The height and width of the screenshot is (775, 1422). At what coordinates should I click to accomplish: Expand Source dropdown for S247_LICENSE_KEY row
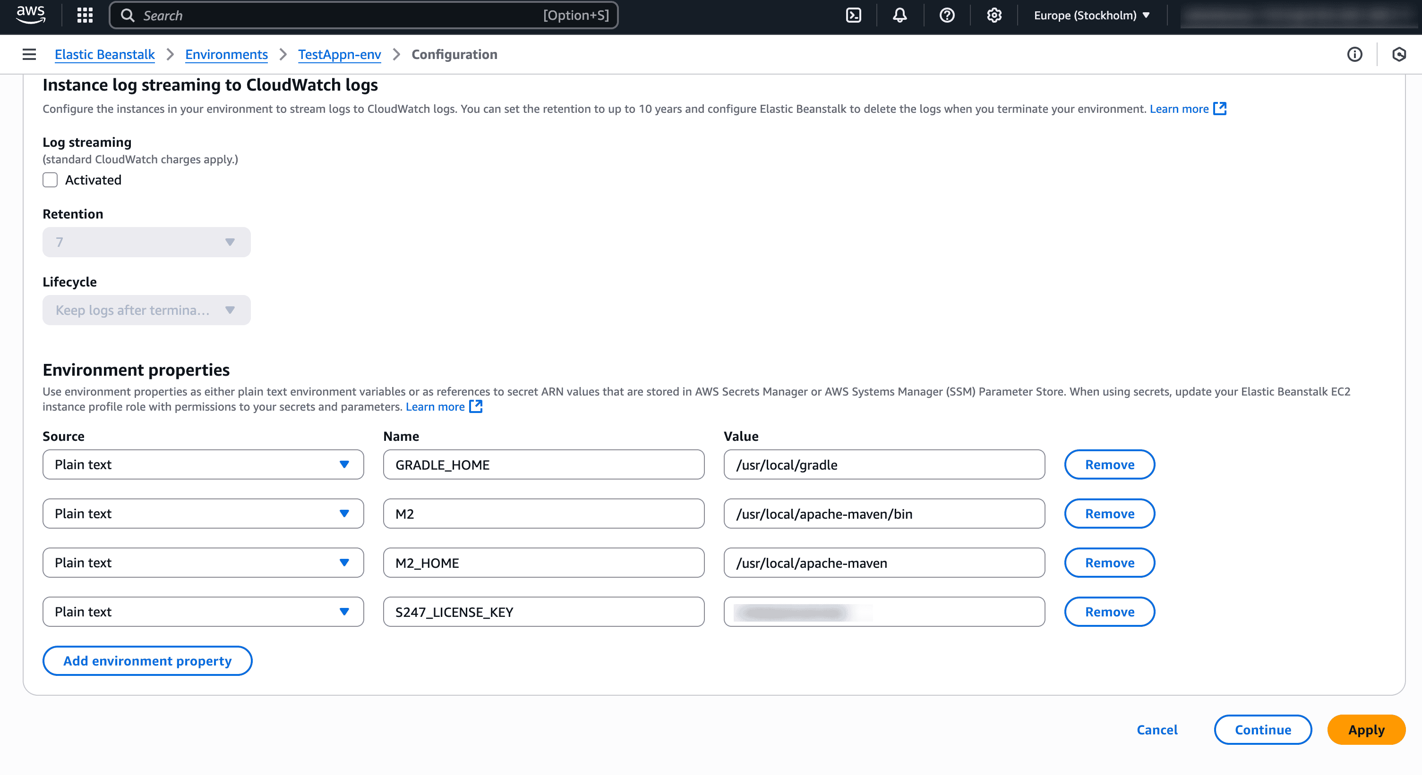coord(203,612)
